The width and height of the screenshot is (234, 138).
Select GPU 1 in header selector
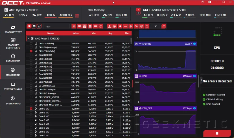pos(138,10)
